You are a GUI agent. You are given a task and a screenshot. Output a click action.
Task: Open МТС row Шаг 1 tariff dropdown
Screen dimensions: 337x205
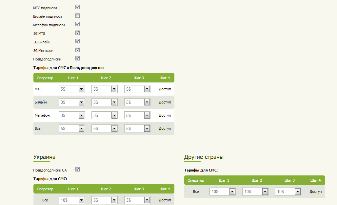[x=72, y=89]
